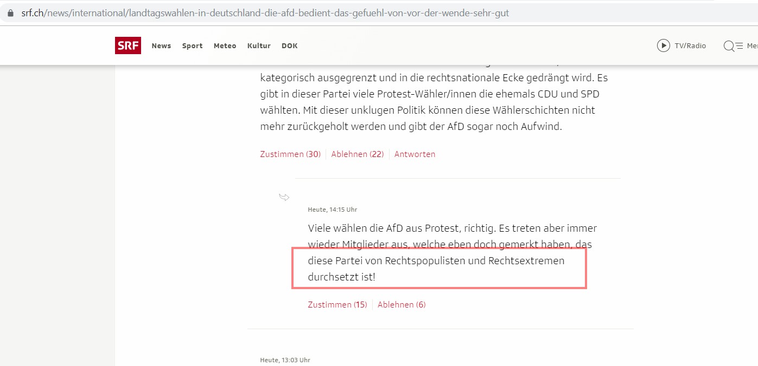758x366 pixels.
Task: Open the News section
Action: 161,46
